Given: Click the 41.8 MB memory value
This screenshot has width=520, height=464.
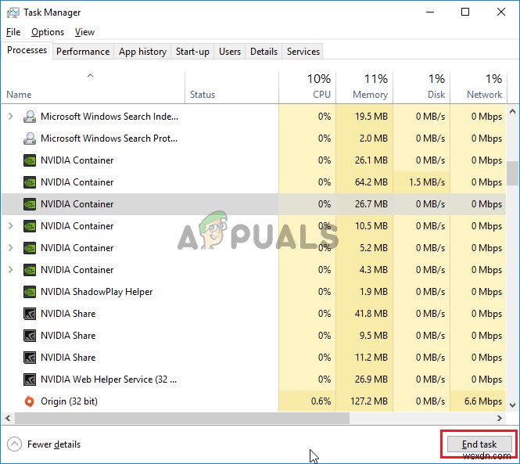Looking at the screenshot, I should (x=371, y=314).
